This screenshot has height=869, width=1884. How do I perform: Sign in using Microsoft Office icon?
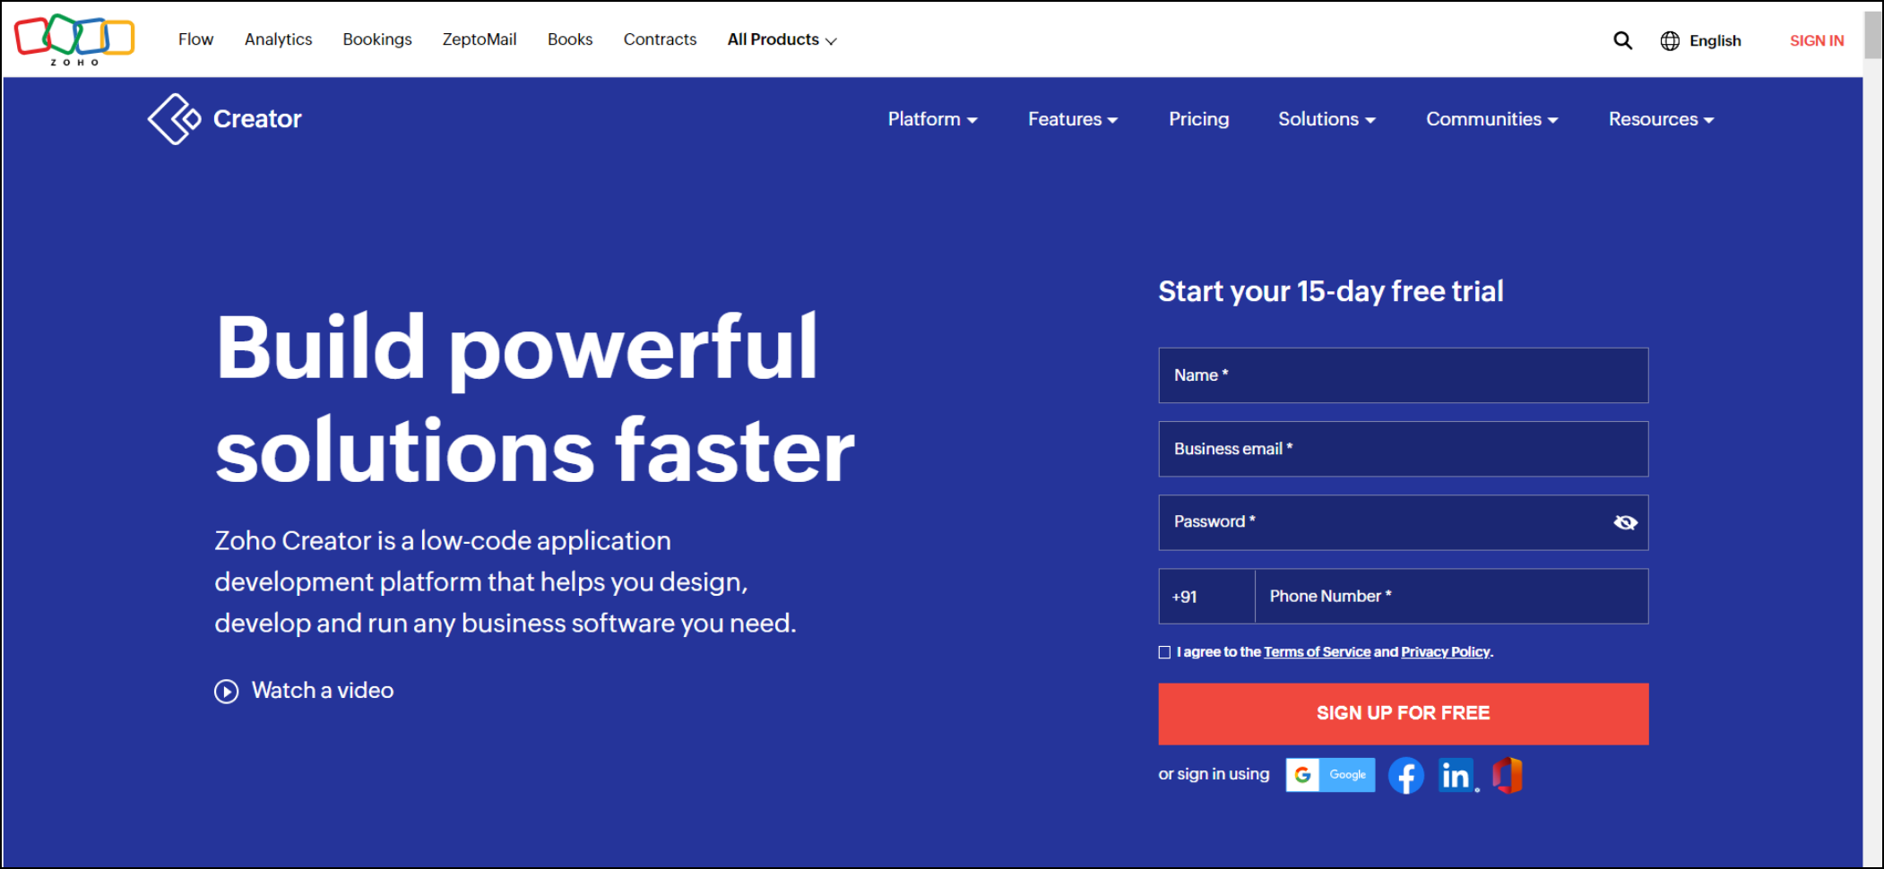1508,776
